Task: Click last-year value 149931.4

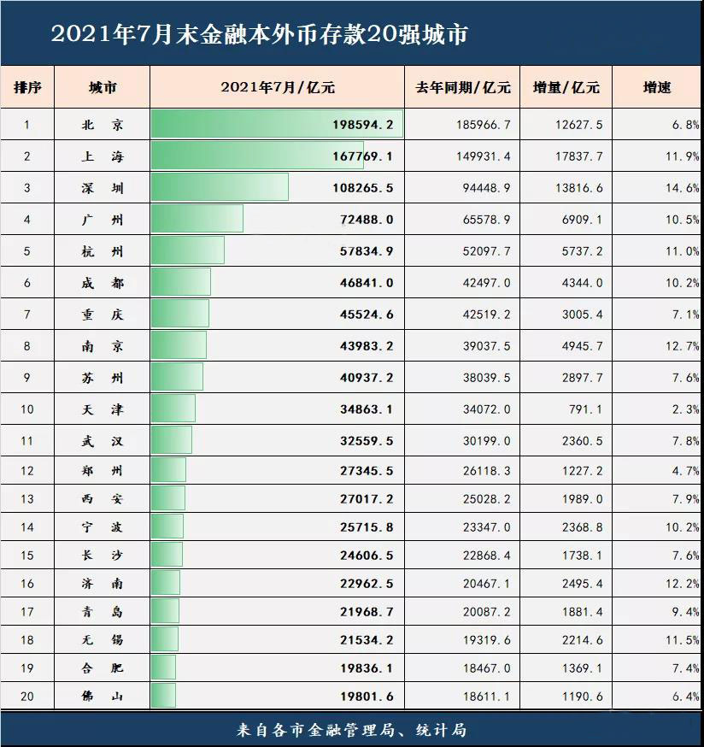Action: tap(484, 156)
